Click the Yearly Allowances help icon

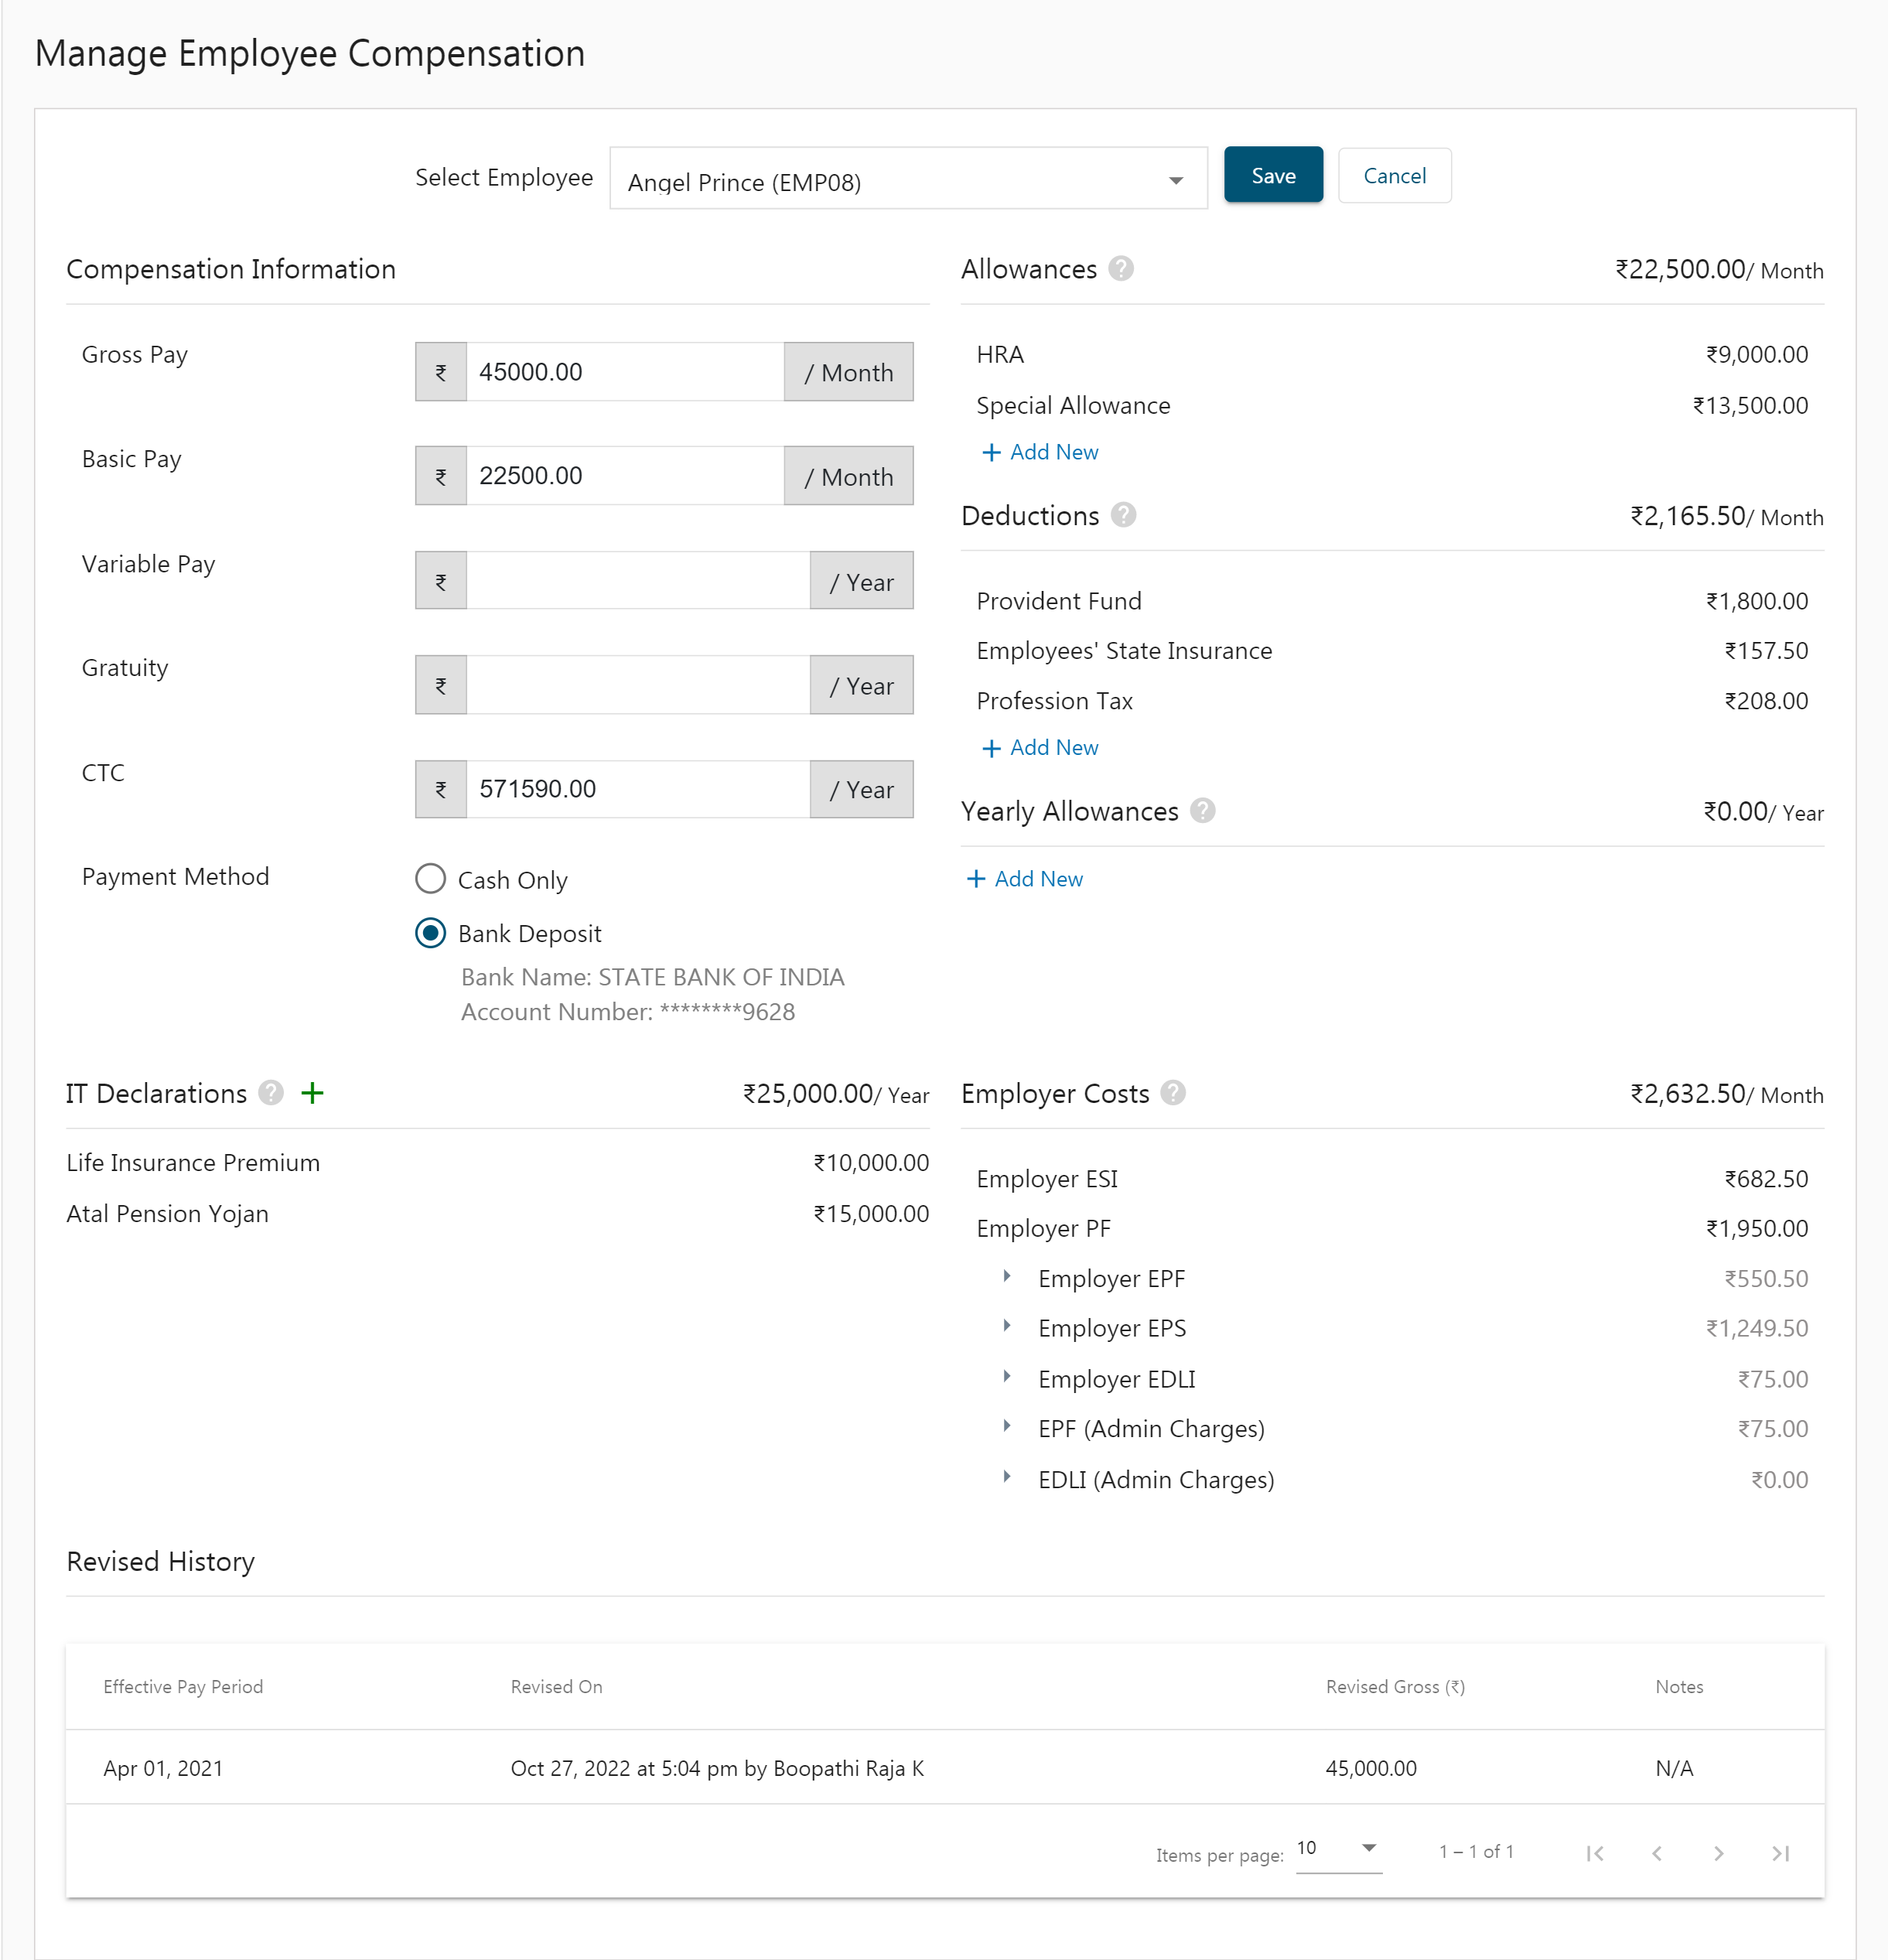pos(1203,811)
